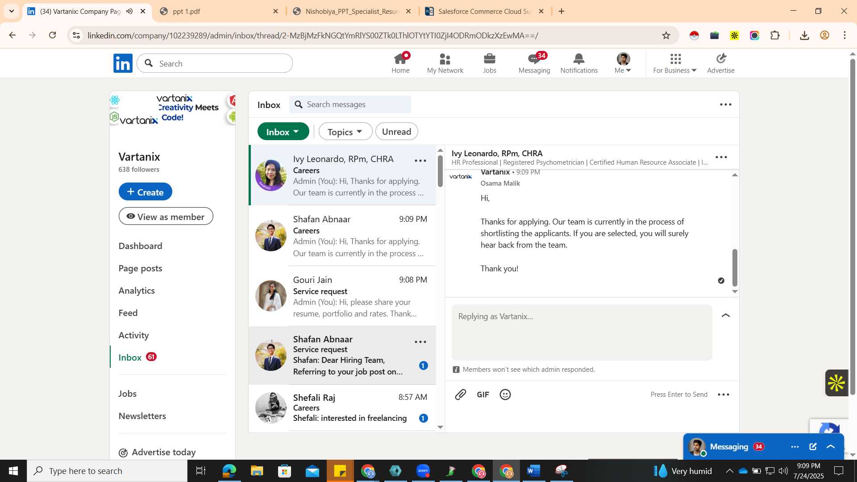Open options for Ivy Leonardo thread in list
857x482 pixels.
tap(420, 161)
